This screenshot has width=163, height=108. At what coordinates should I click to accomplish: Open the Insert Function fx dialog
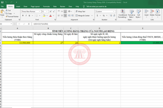pos(29,24)
